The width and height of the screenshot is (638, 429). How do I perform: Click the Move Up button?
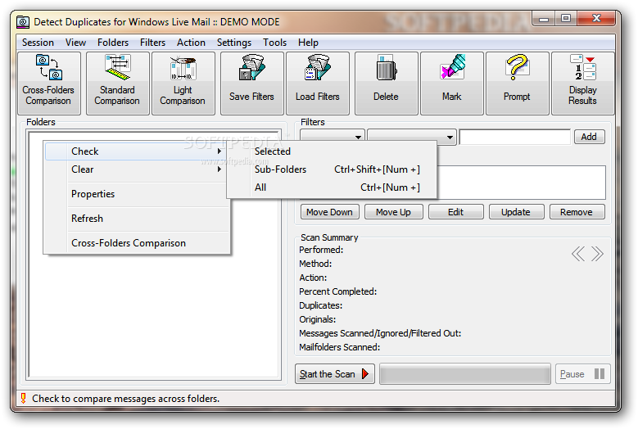pos(393,212)
